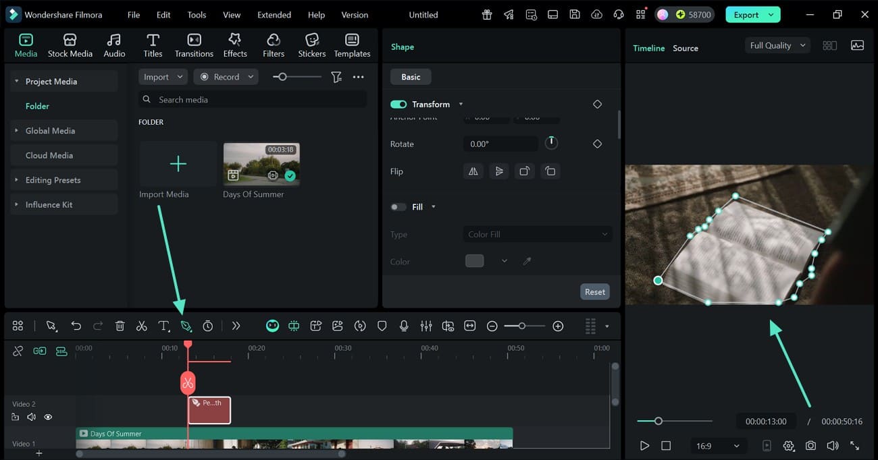Click the Flip Horizontal icon
The image size is (878, 460).
[x=473, y=171]
